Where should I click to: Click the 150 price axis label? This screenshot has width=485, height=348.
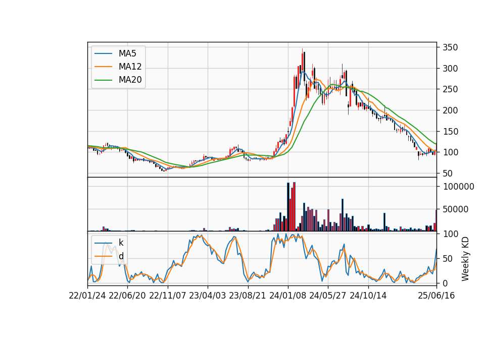[x=450, y=132]
